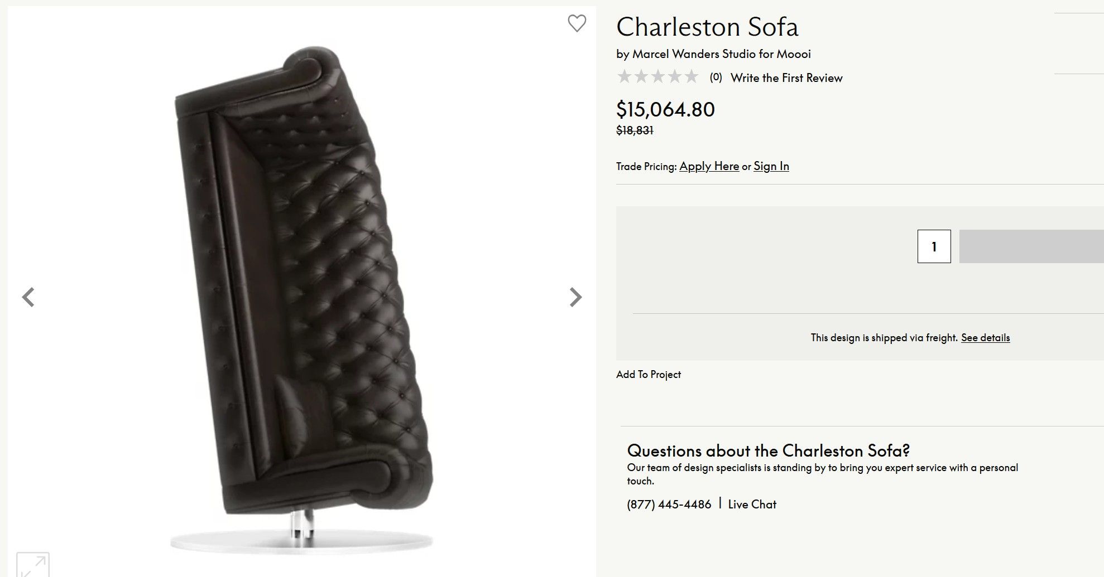The image size is (1104, 577).
Task: Show previous product image with left arrow
Action: 28,297
